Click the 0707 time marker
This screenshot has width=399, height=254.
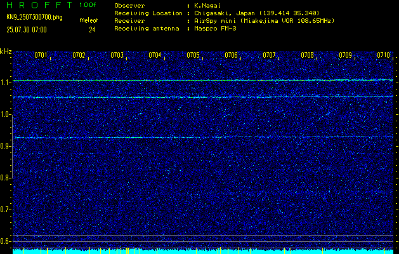tap(269, 55)
